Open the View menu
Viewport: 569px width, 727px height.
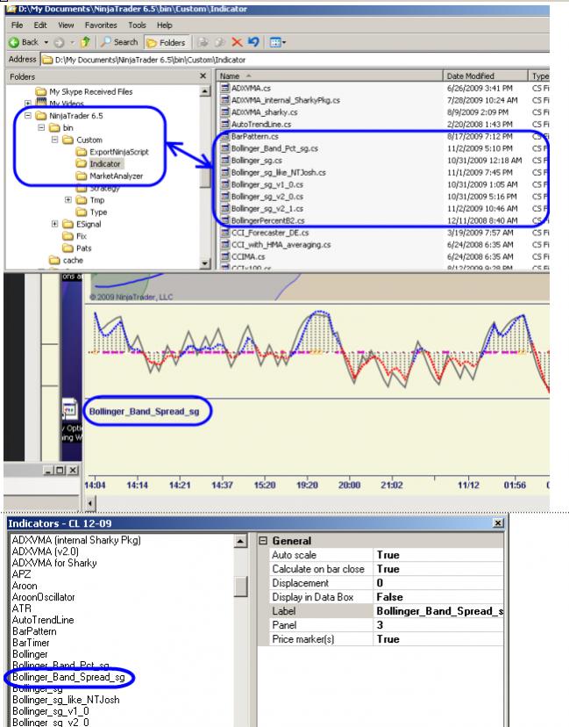(x=66, y=25)
